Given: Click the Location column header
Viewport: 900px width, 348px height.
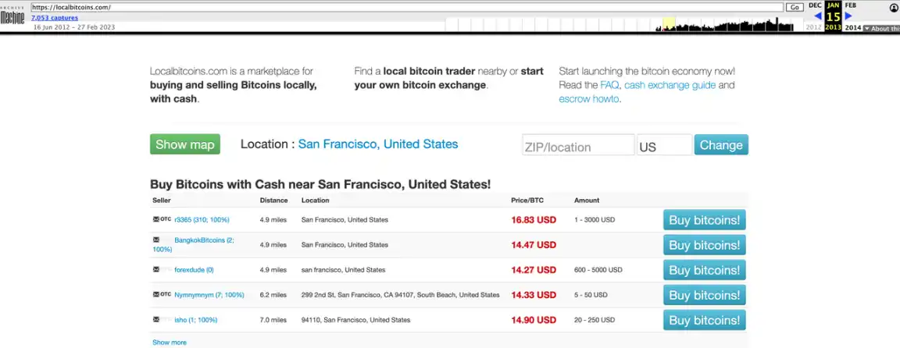Looking at the screenshot, I should [315, 201].
